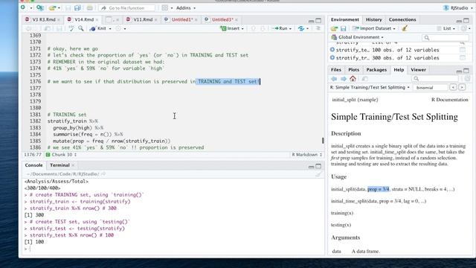Close the Terminal tab
This screenshot has height=268, width=476.
73,165
